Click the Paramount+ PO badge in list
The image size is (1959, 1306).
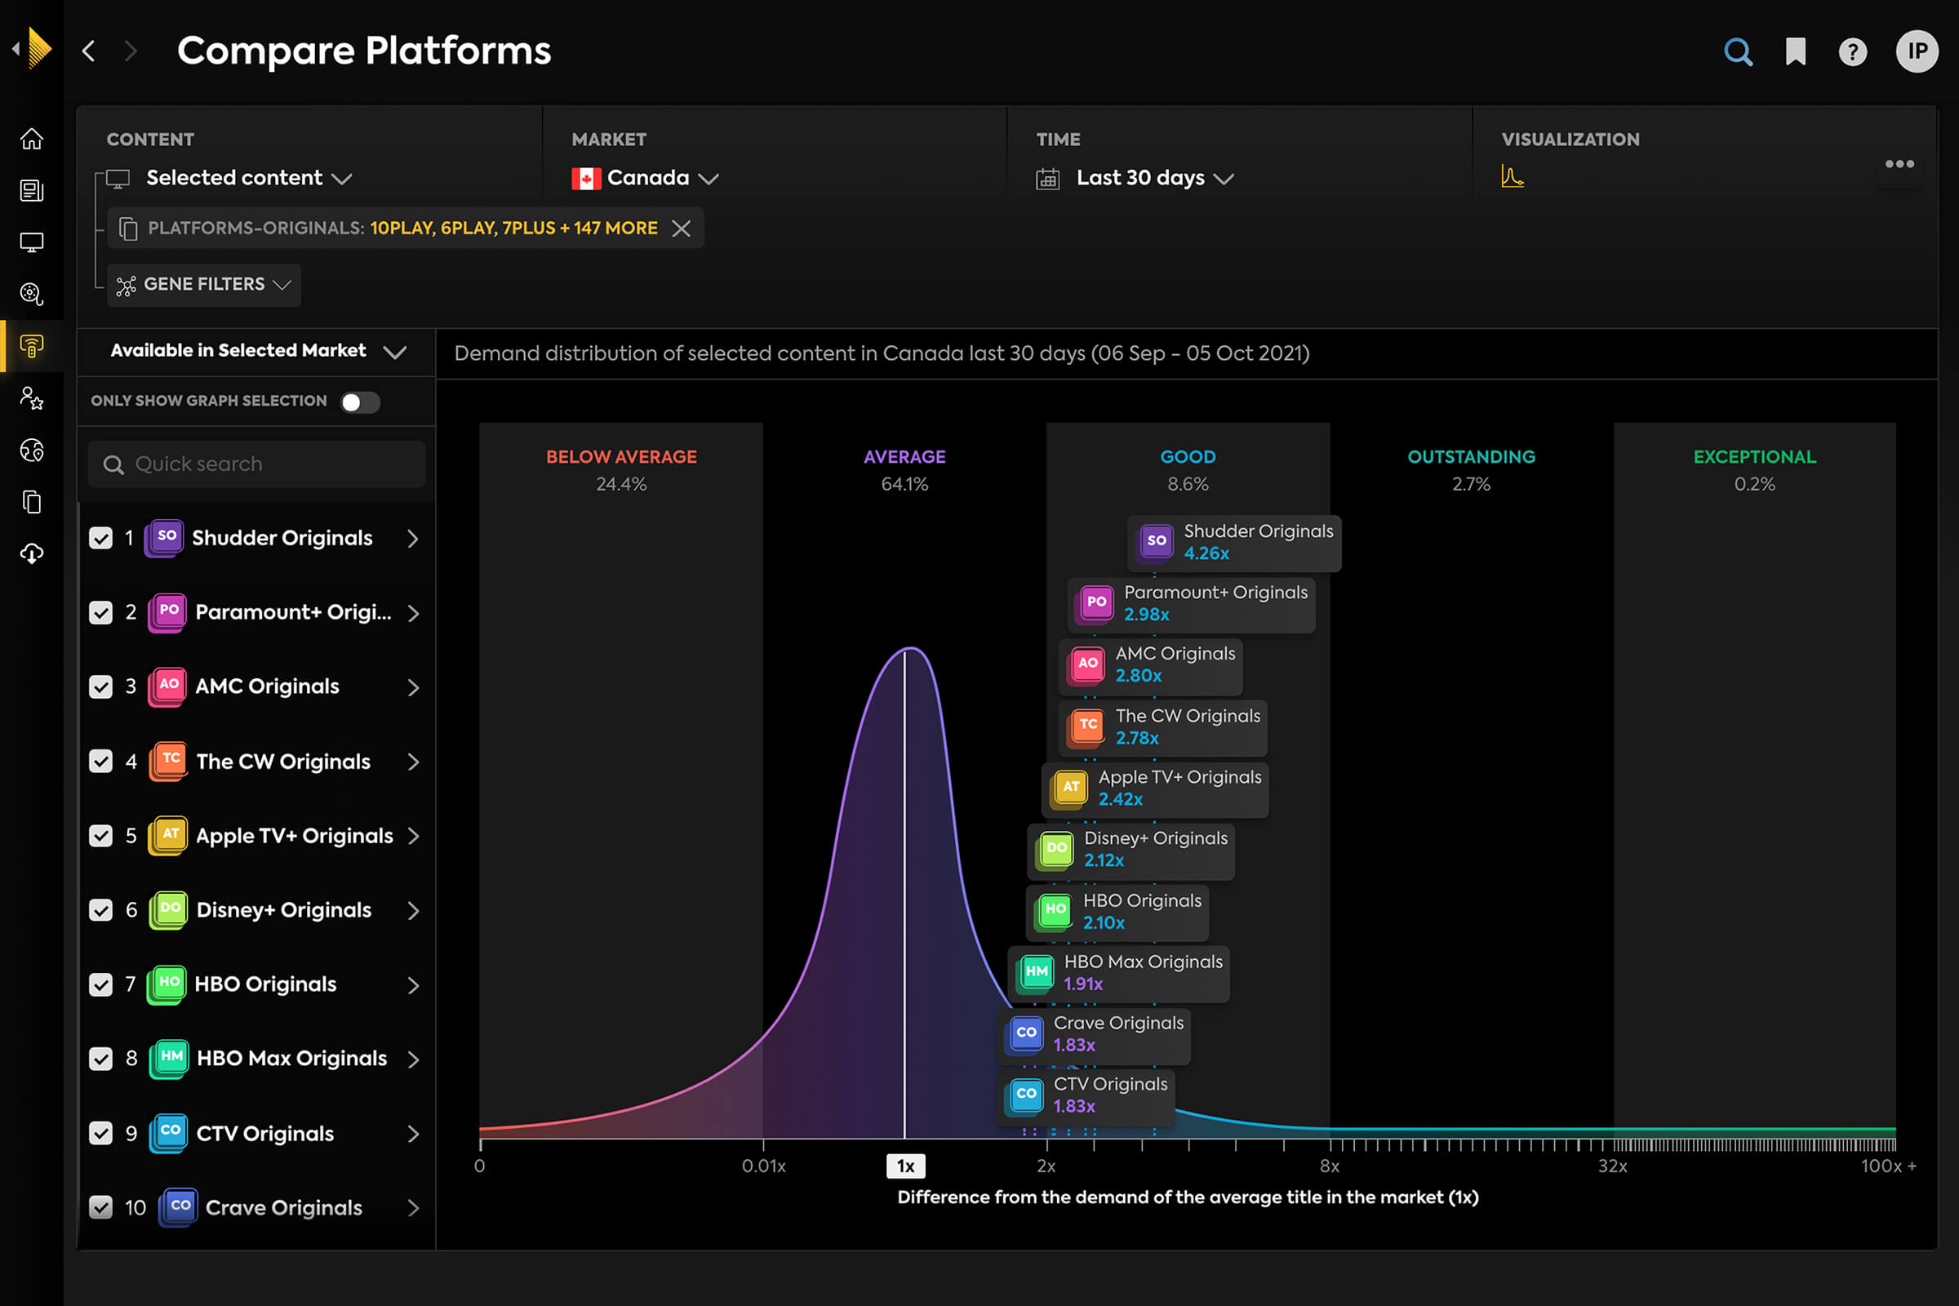[x=167, y=612]
